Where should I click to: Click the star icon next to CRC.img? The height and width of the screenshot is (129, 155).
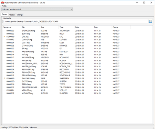click(4, 37)
